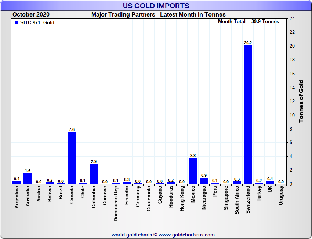
Task: Click the blue SITC 971 legend square
Action: [x=17, y=23]
